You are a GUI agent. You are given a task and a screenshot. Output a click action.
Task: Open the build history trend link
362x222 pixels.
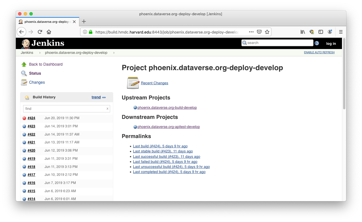[x=96, y=97]
